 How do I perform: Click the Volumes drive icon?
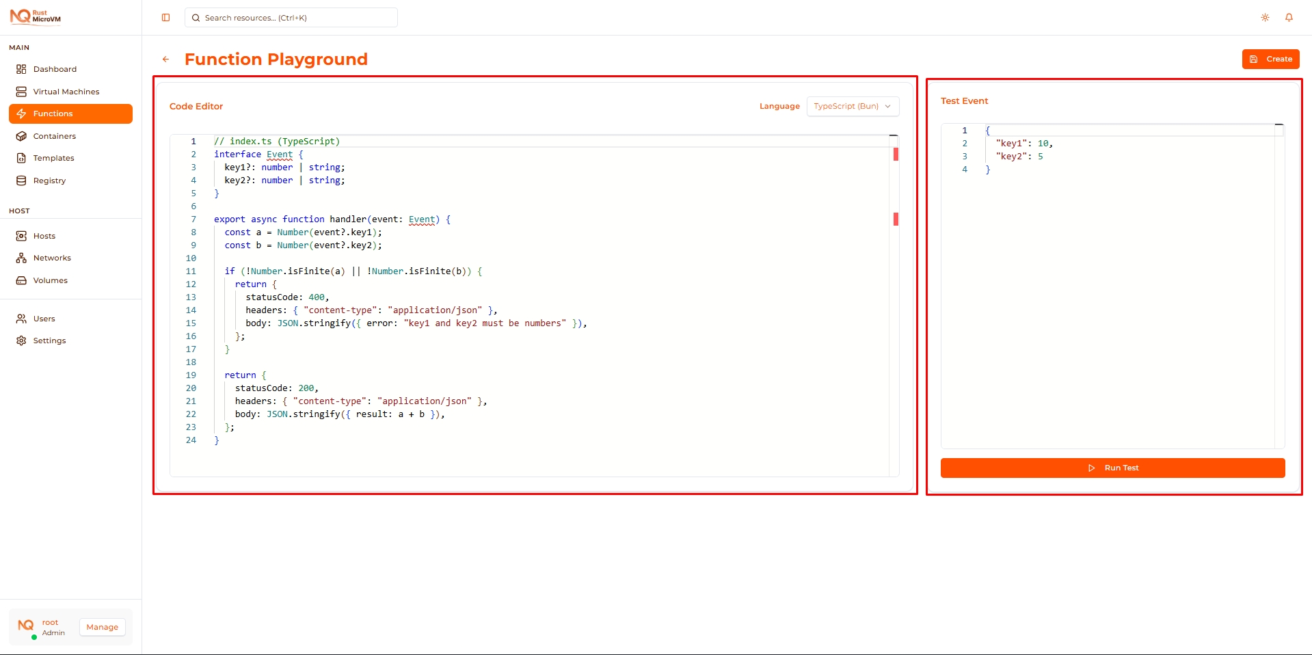click(x=21, y=280)
